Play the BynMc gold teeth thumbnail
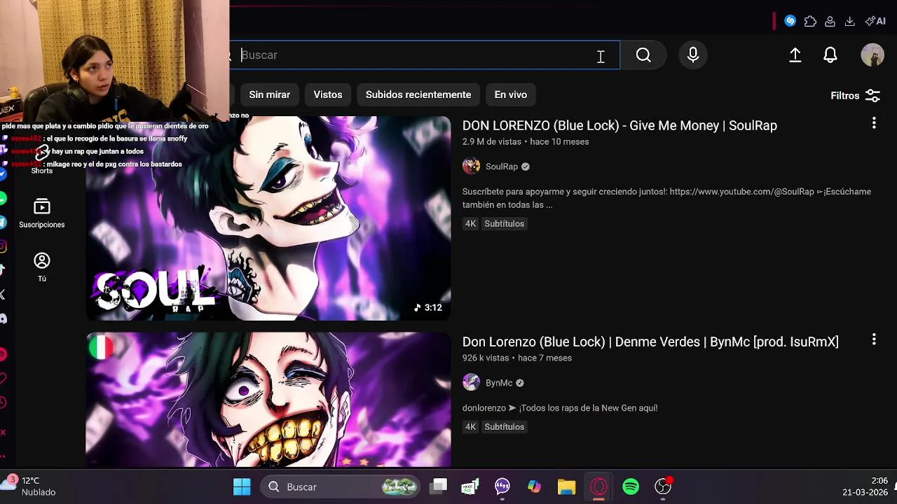 tap(268, 400)
